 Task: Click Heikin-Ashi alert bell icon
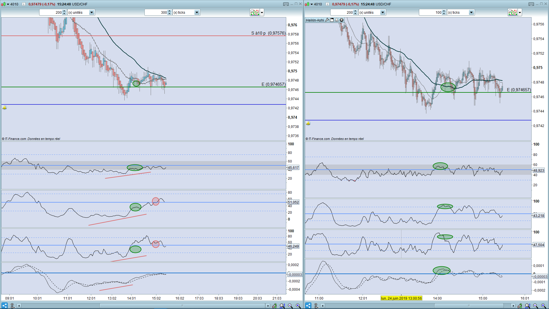pyautogui.click(x=337, y=20)
